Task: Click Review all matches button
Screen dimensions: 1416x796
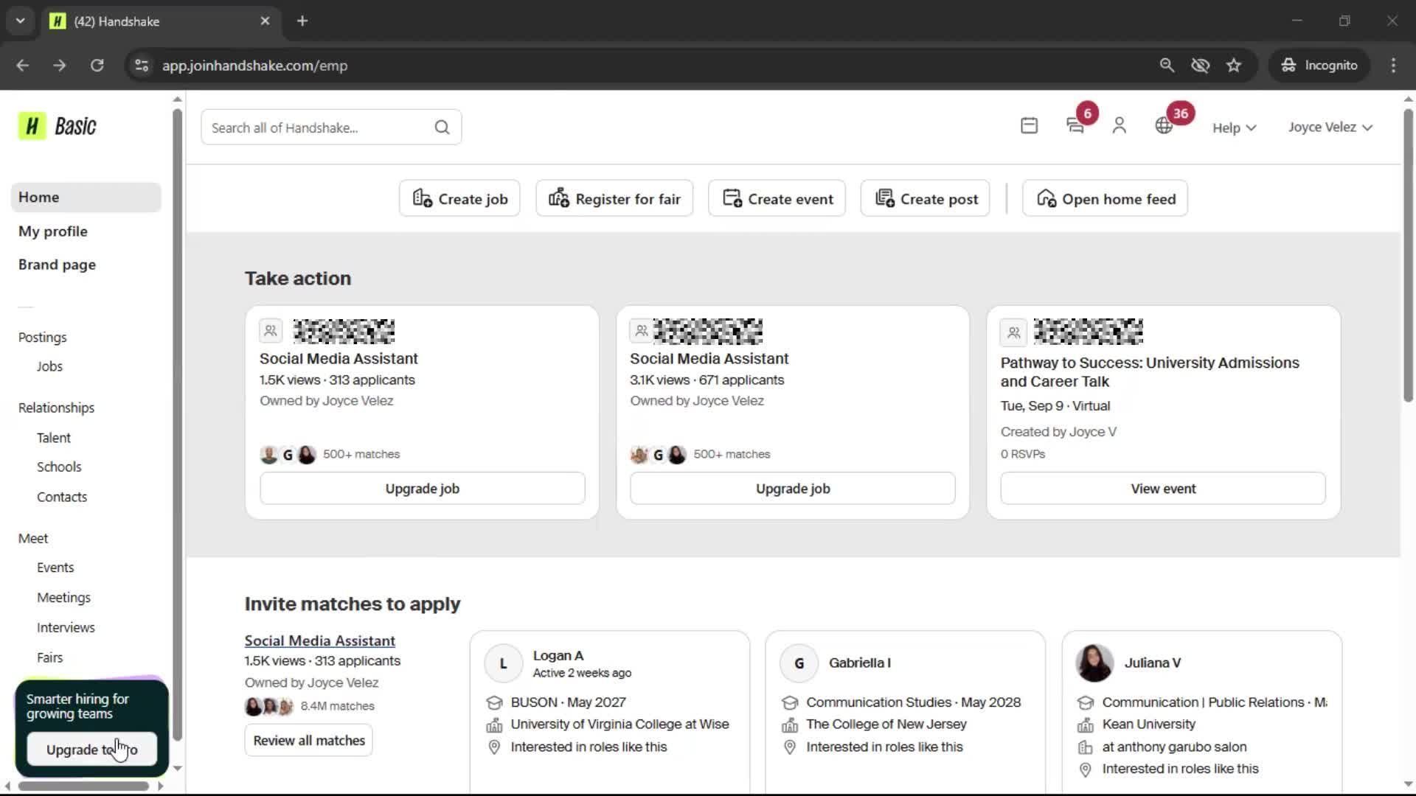Action: click(x=308, y=740)
